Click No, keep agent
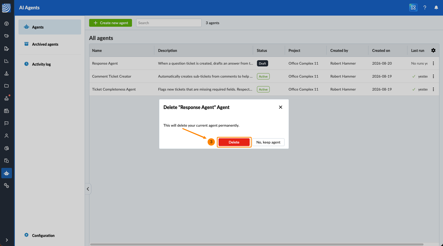443x246 pixels. tap(268, 142)
